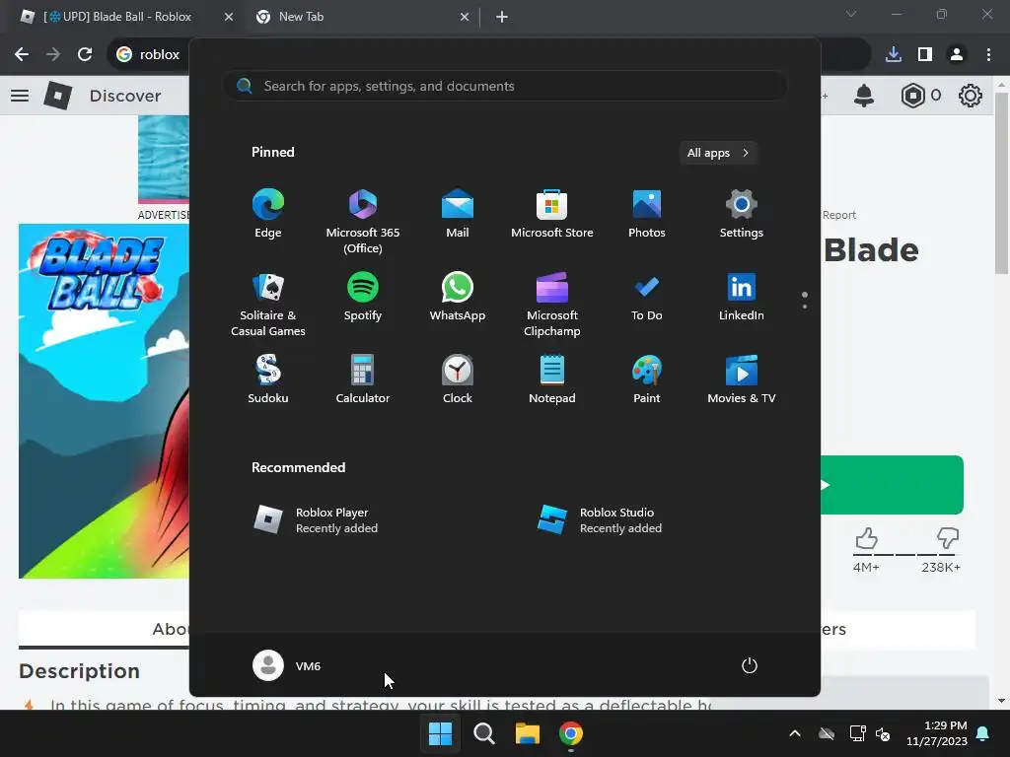Open the Chrome tab search dropdown
This screenshot has width=1010, height=757.
pyautogui.click(x=851, y=14)
